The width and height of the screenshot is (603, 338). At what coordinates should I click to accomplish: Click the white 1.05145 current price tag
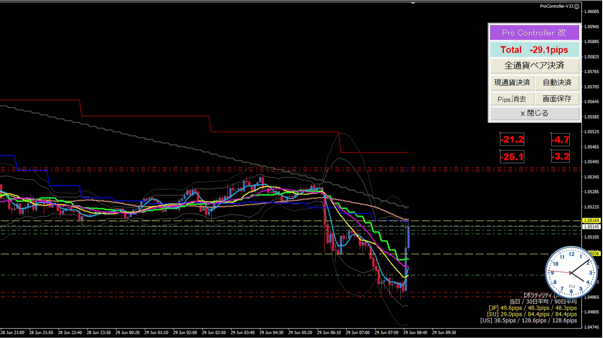click(x=591, y=227)
